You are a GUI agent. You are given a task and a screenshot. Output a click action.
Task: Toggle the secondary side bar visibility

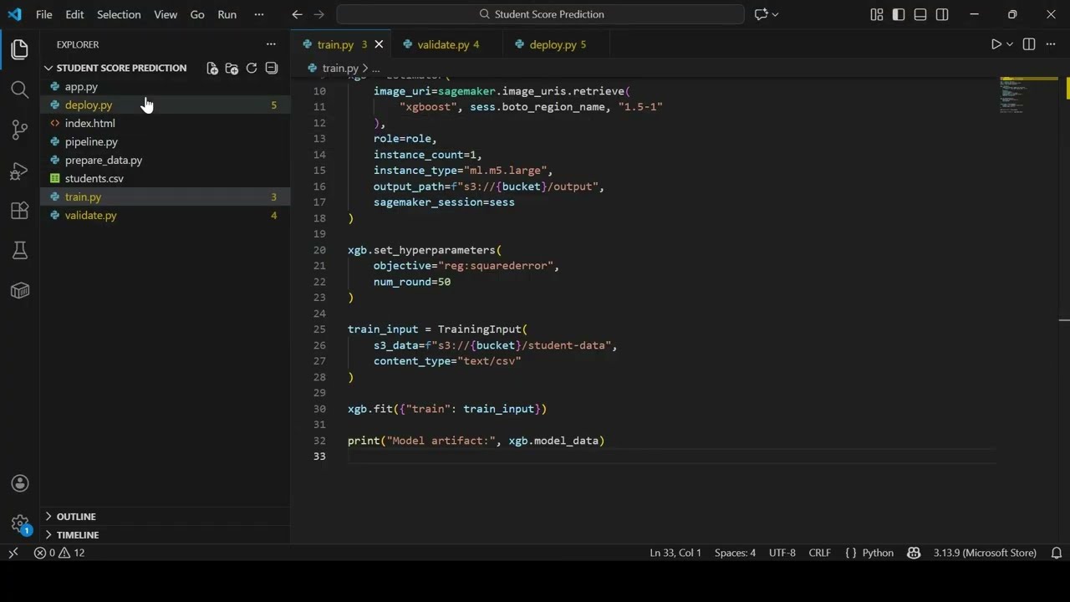[x=942, y=14]
